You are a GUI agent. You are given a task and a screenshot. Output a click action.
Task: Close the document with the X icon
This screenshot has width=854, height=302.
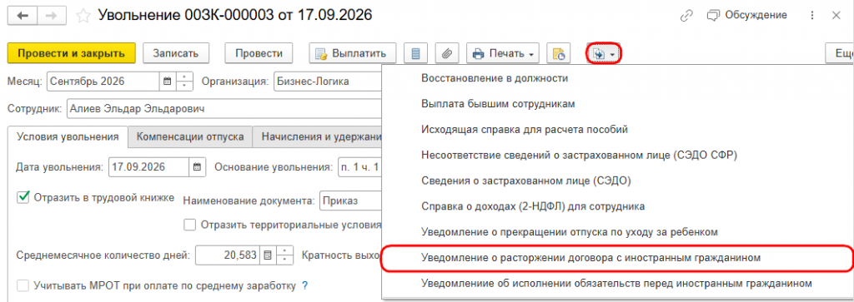tap(836, 16)
